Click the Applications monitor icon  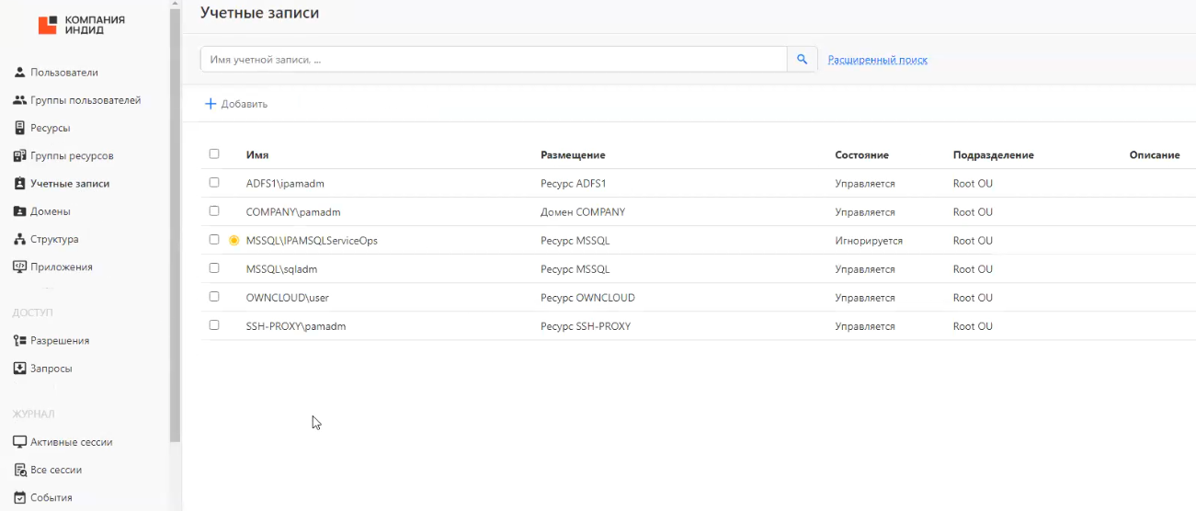19,267
